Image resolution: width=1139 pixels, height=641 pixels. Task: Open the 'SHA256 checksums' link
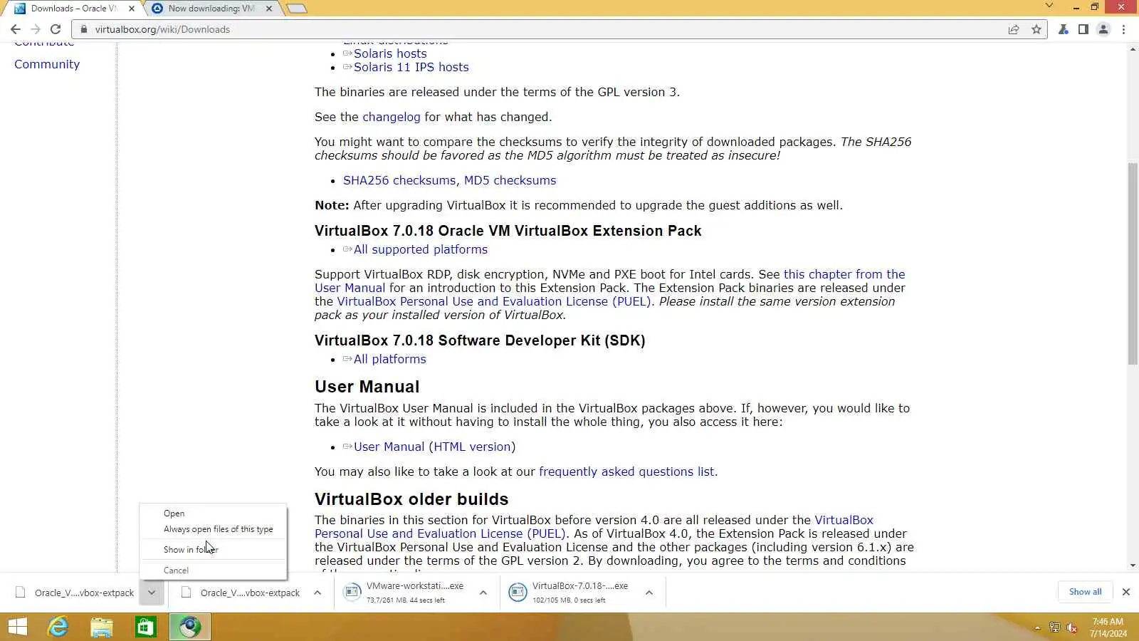(x=399, y=180)
